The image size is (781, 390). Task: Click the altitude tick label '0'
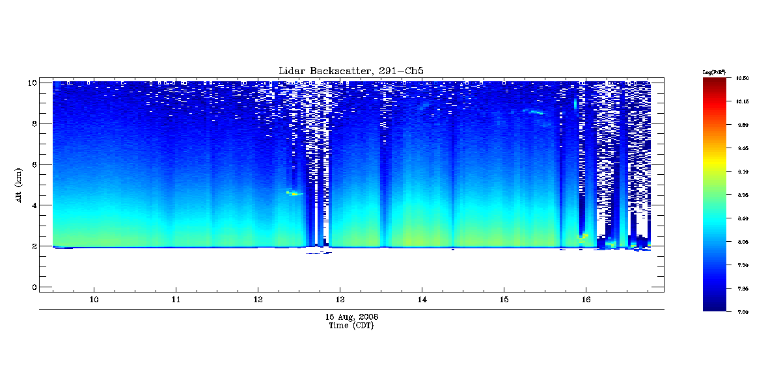[x=33, y=287]
